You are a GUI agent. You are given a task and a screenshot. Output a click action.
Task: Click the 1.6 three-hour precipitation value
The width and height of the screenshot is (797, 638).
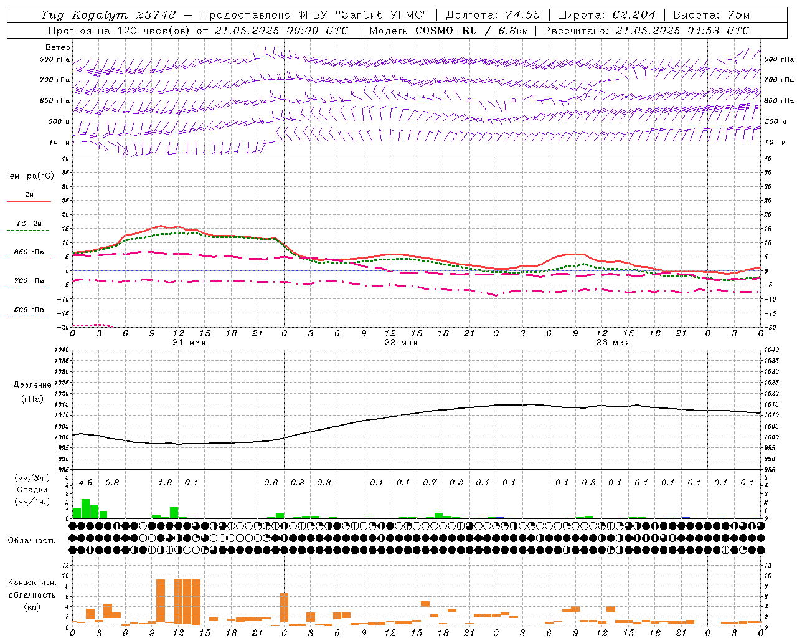pyautogui.click(x=165, y=483)
